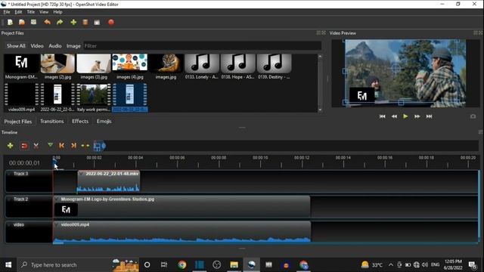Fast forward the video preview
Screen dimensions: 484x272
417,116
